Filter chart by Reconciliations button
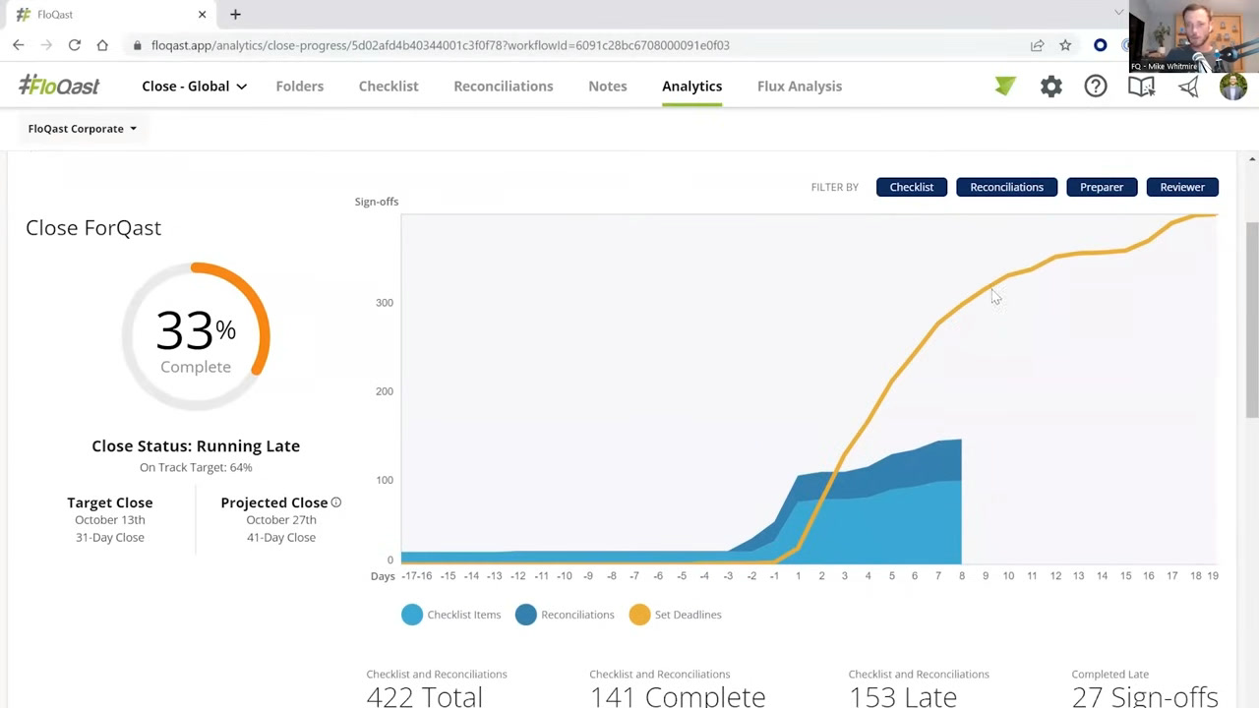This screenshot has height=708, width=1259. tap(1006, 187)
